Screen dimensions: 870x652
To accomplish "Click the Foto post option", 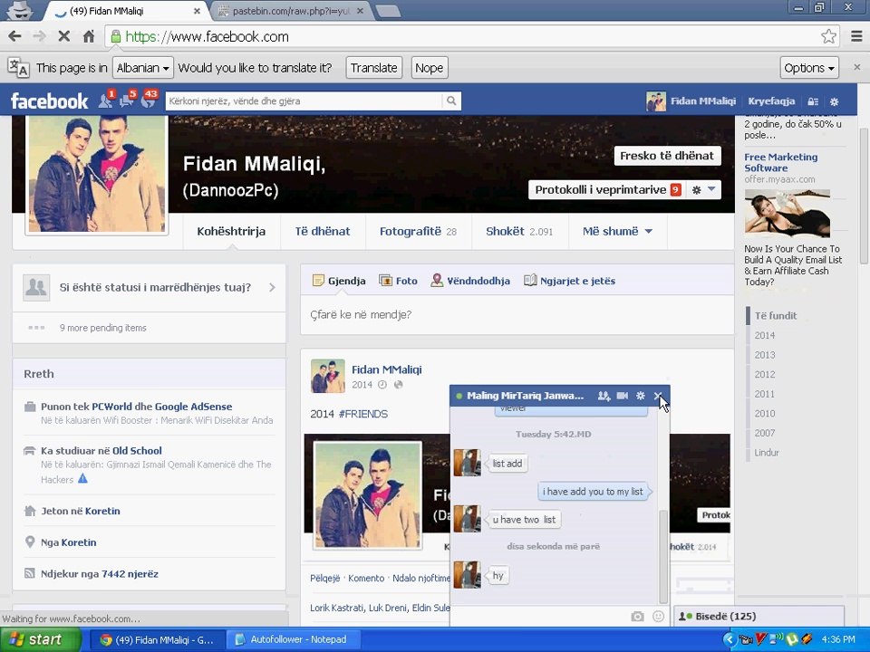I will click(399, 281).
